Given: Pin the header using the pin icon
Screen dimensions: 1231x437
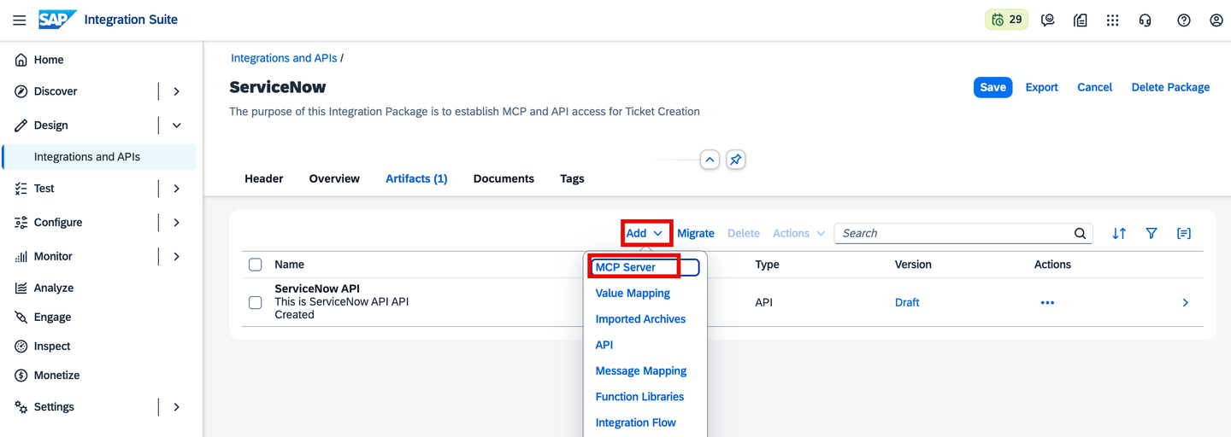Looking at the screenshot, I should (736, 160).
